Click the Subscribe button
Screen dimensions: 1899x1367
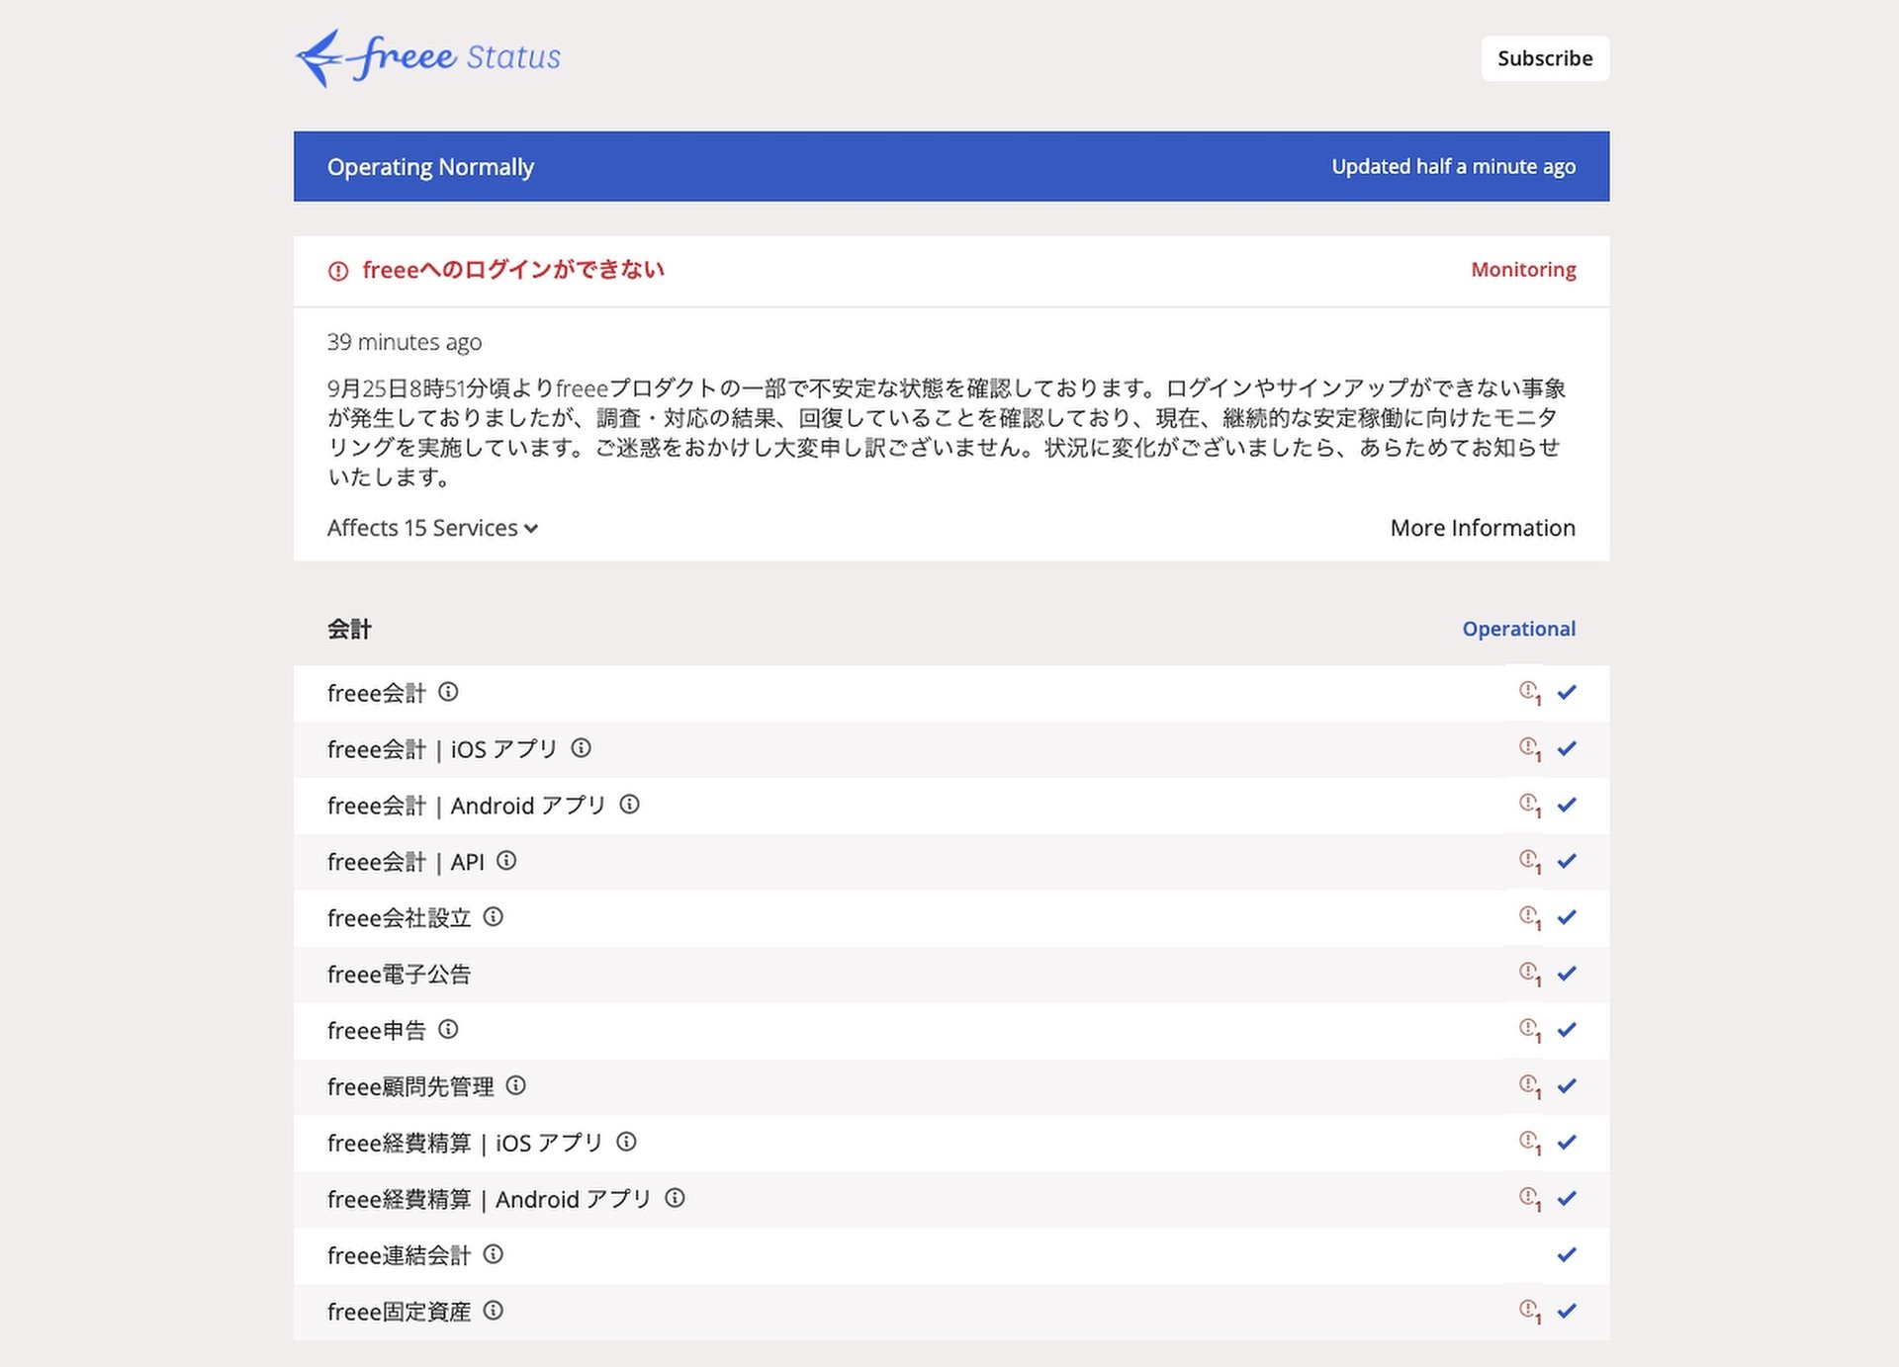click(1545, 58)
